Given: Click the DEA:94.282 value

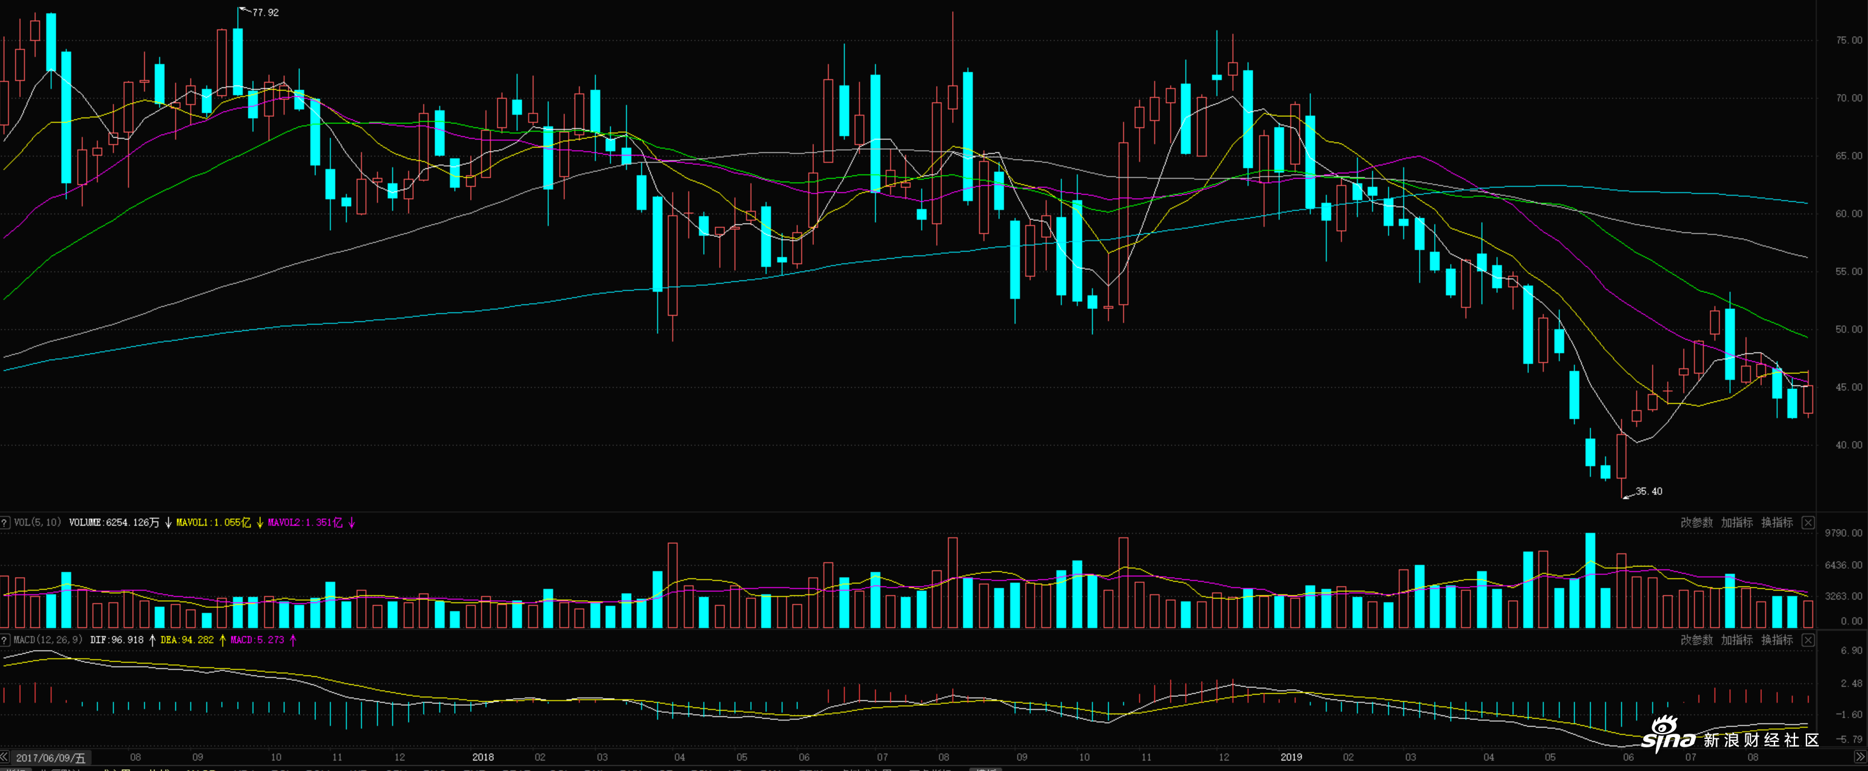Looking at the screenshot, I should [x=187, y=640].
